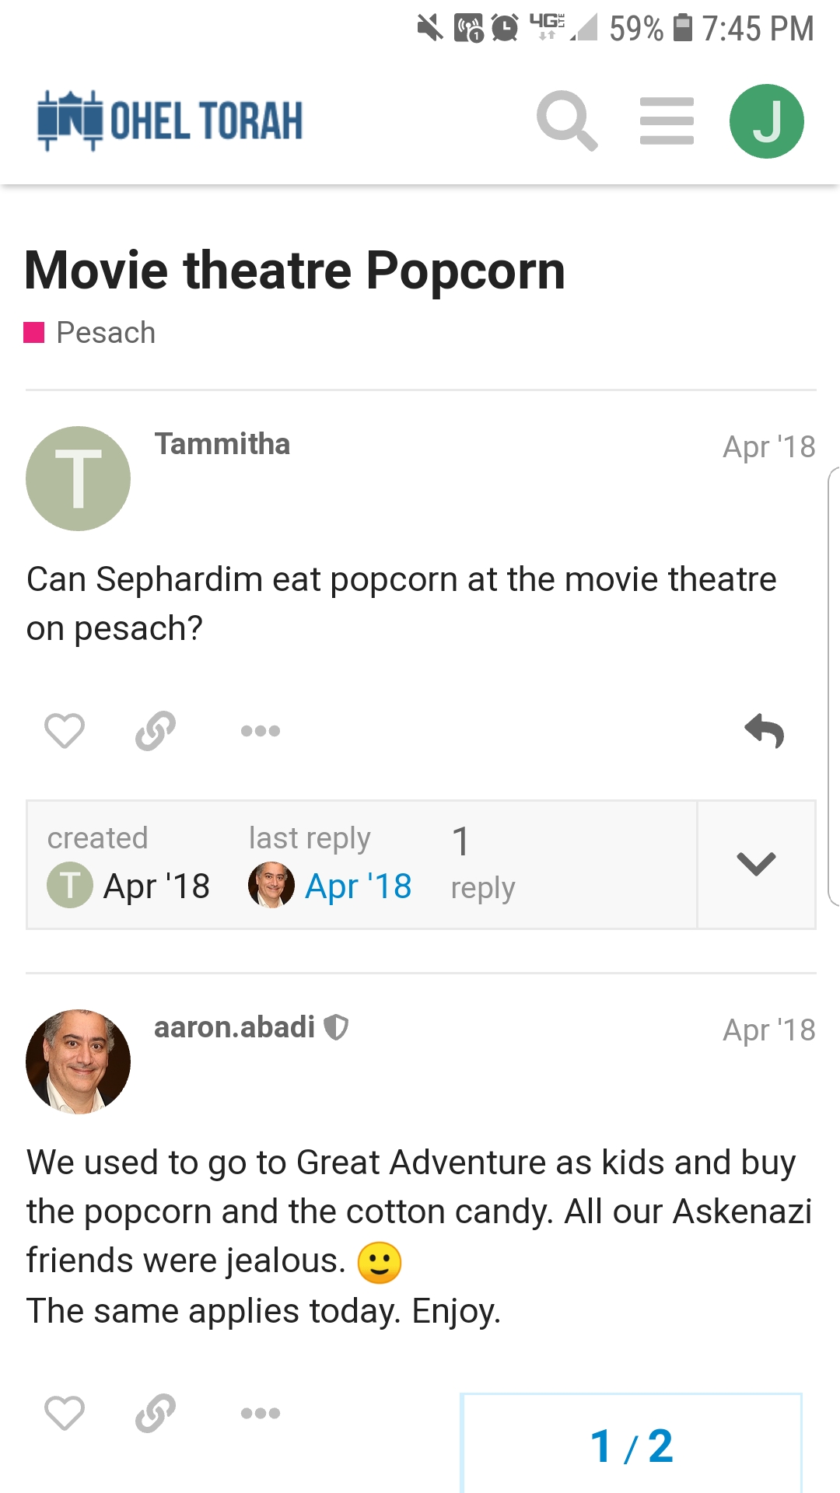Like aaron.abadi's reply with heart
This screenshot has width=840, height=1493.
click(x=65, y=1412)
